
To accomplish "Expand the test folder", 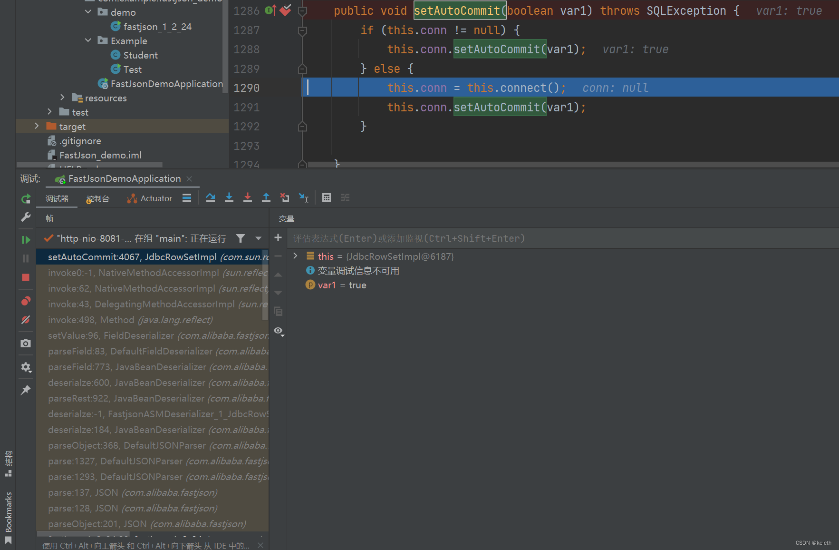I will click(49, 112).
